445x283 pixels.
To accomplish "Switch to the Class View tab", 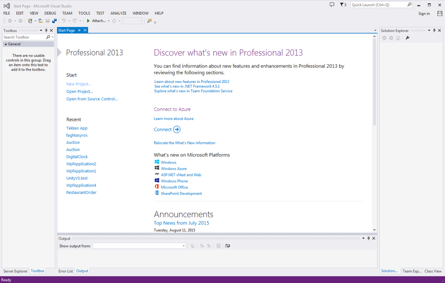I will [433, 271].
